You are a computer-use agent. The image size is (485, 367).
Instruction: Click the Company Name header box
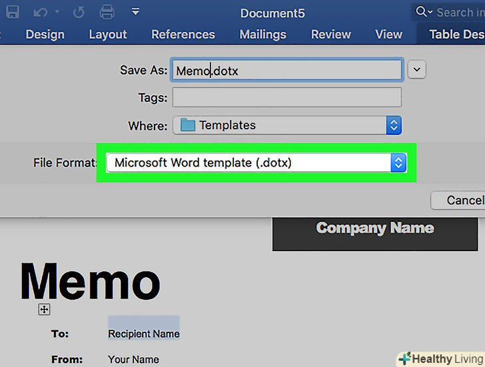[x=375, y=234]
